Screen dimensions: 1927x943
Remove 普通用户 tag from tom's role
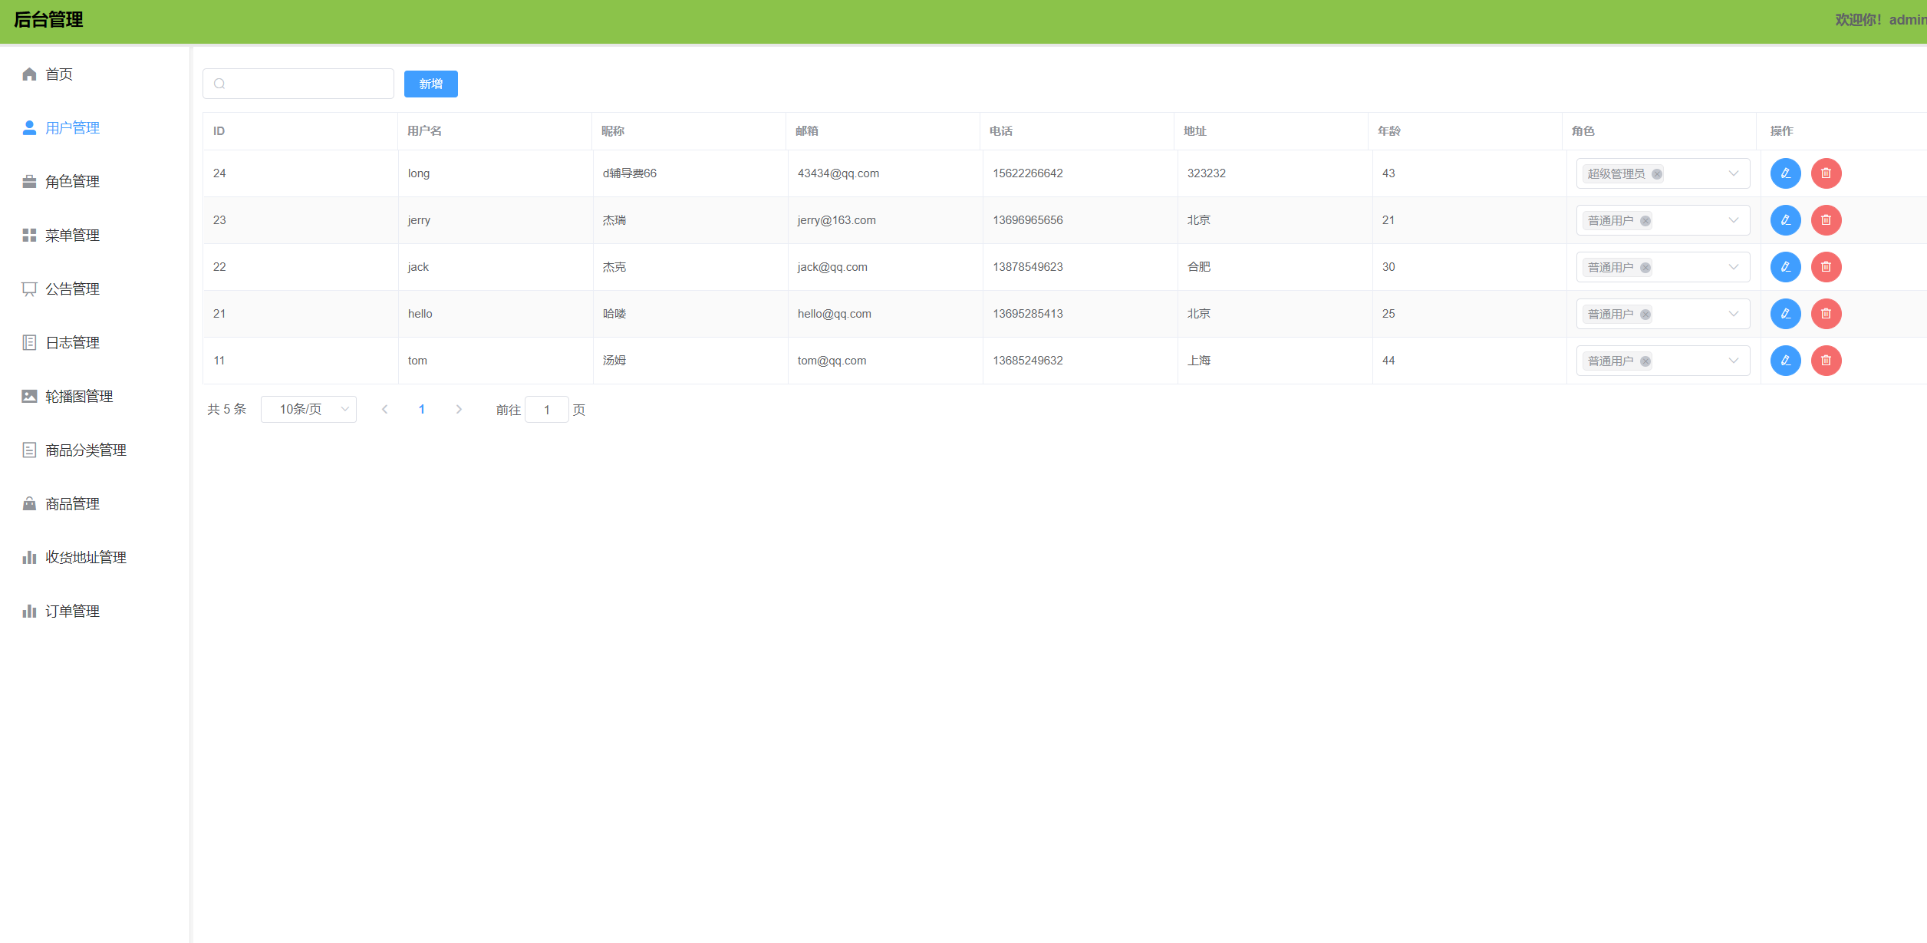coord(1645,361)
